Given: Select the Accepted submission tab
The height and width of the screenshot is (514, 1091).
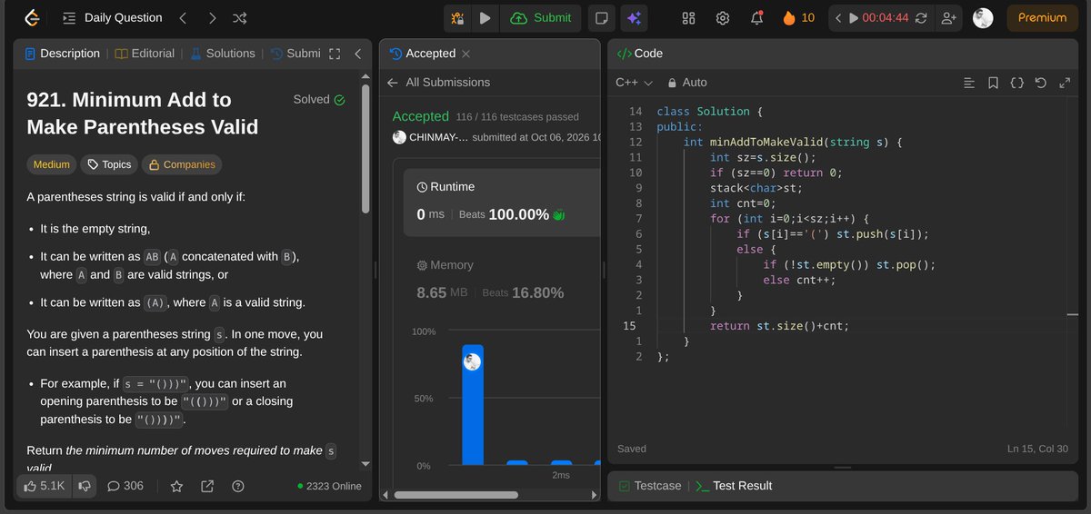Looking at the screenshot, I should [423, 54].
